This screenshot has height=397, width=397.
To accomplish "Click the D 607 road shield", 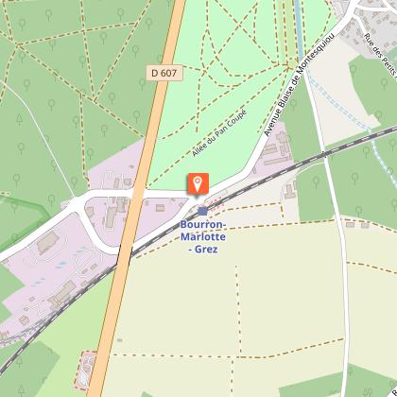I will click(164, 73).
